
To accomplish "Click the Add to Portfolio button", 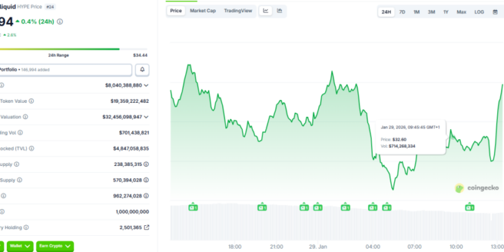I will (x=66, y=70).
